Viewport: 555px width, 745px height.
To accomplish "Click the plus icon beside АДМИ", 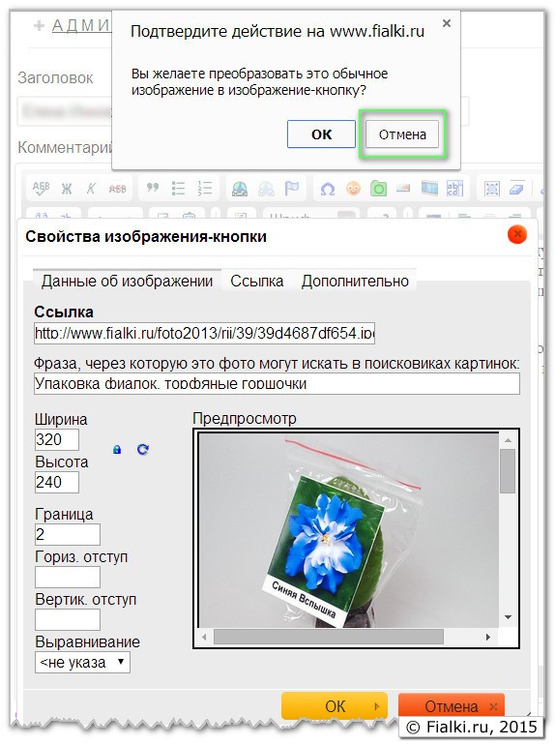I will [x=39, y=25].
